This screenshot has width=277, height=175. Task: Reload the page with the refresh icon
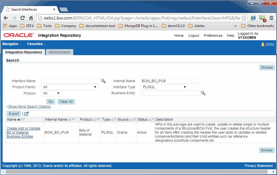click(x=22, y=18)
